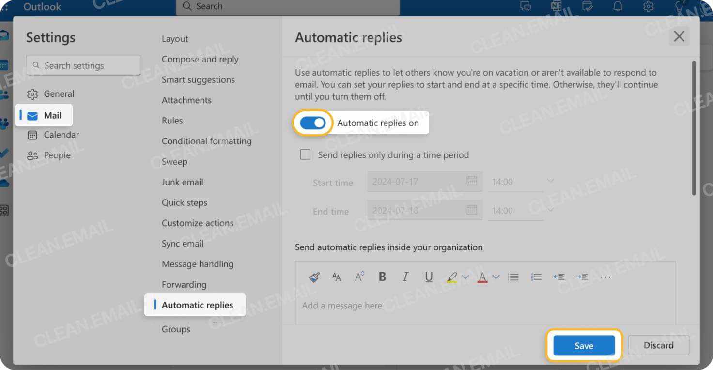
Task: Toggle italic formatting
Action: click(x=405, y=277)
